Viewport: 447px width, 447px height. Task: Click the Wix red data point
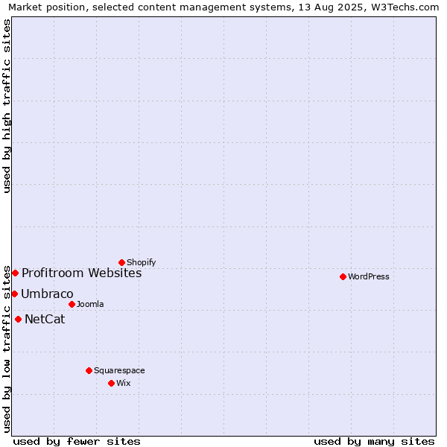(112, 384)
